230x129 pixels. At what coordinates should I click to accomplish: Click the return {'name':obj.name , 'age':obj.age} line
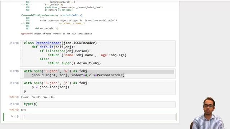87,55
